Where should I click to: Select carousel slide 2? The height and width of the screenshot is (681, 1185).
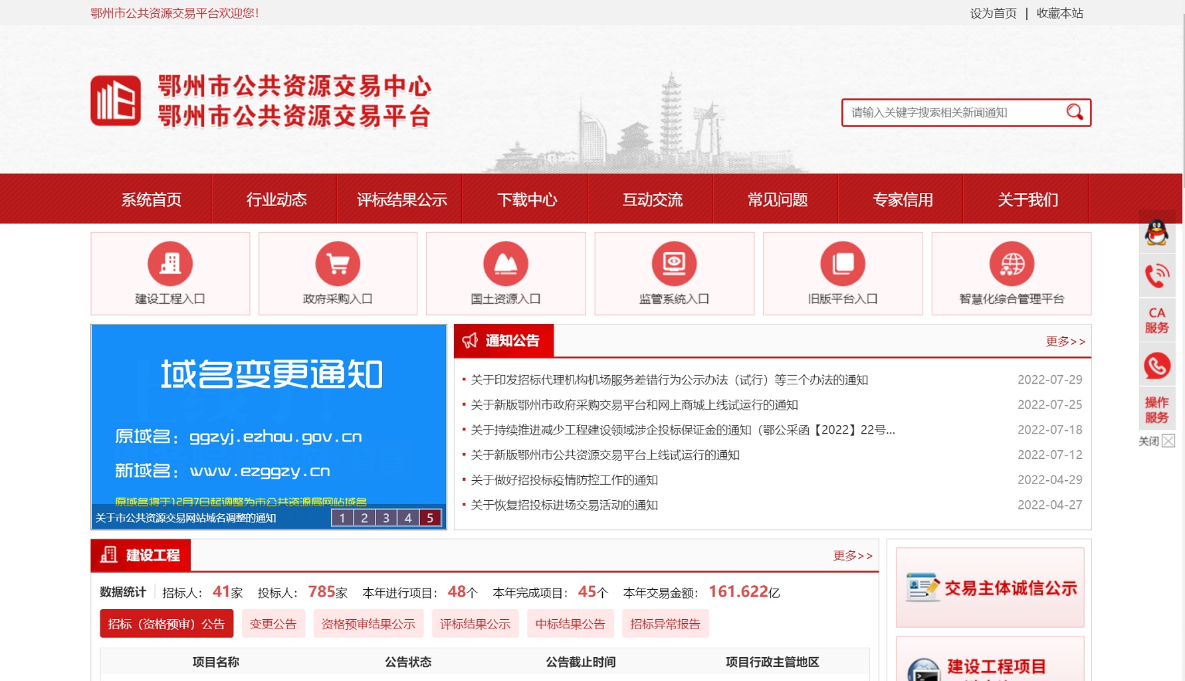click(364, 517)
